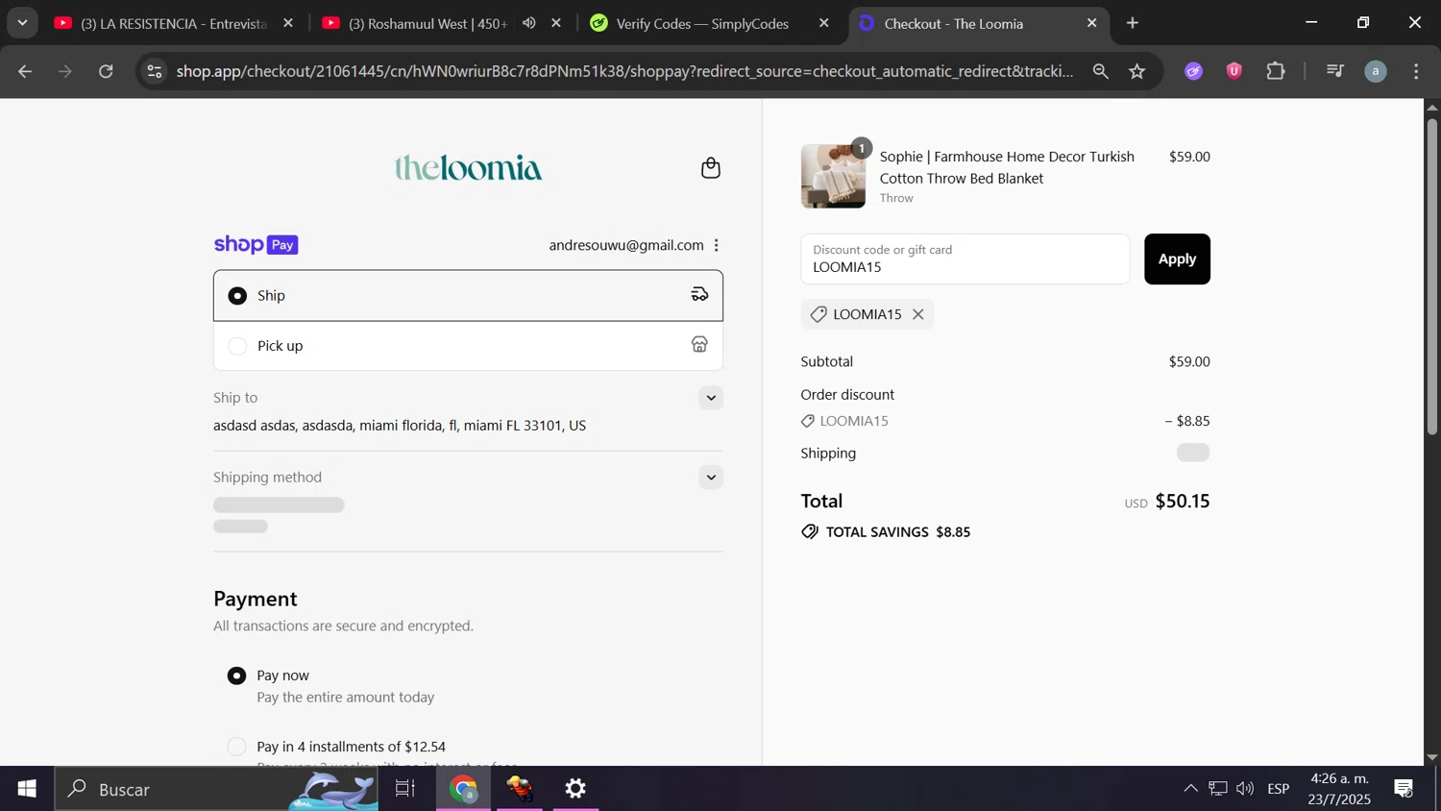Image resolution: width=1441 pixels, height=811 pixels.
Task: Expand the Shipping method section
Action: tap(711, 478)
